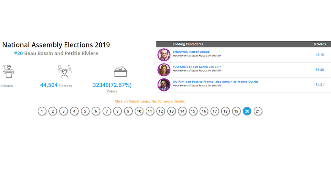Select constituency number 17
Viewport: 331px width, 186px height.
coord(215,111)
